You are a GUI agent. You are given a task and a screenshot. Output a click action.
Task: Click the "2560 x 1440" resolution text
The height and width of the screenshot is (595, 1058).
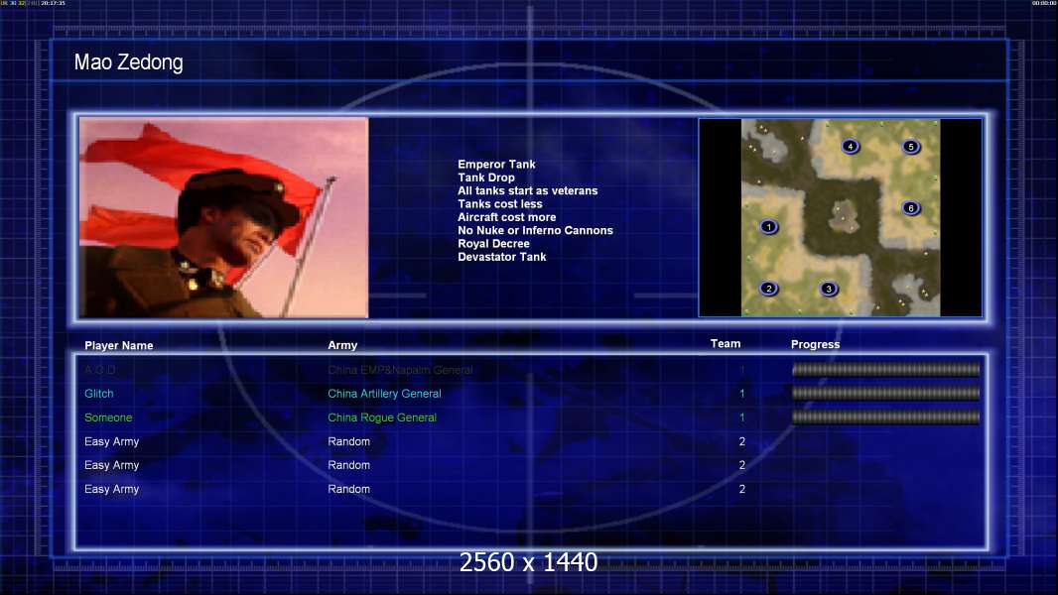[528, 562]
